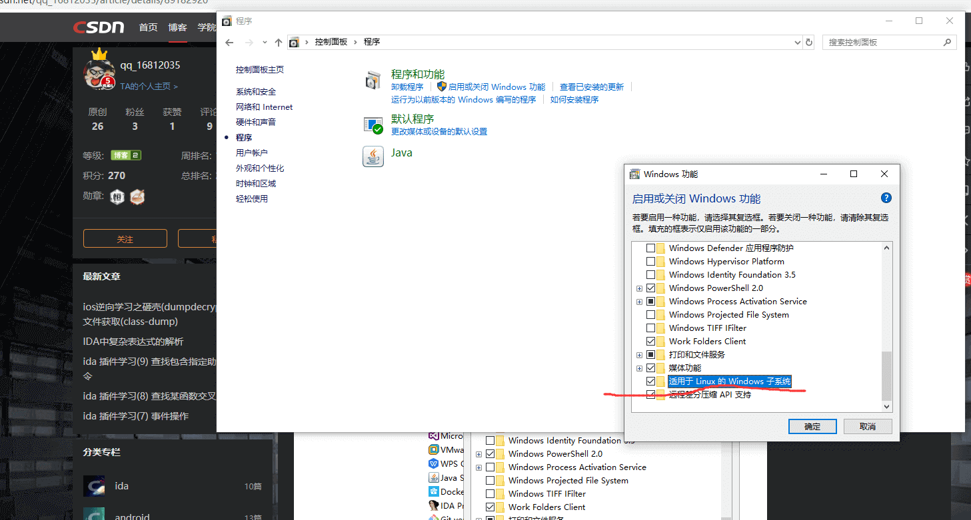Click the refresh button beside address bar
This screenshot has width=971, height=520.
tap(809, 42)
